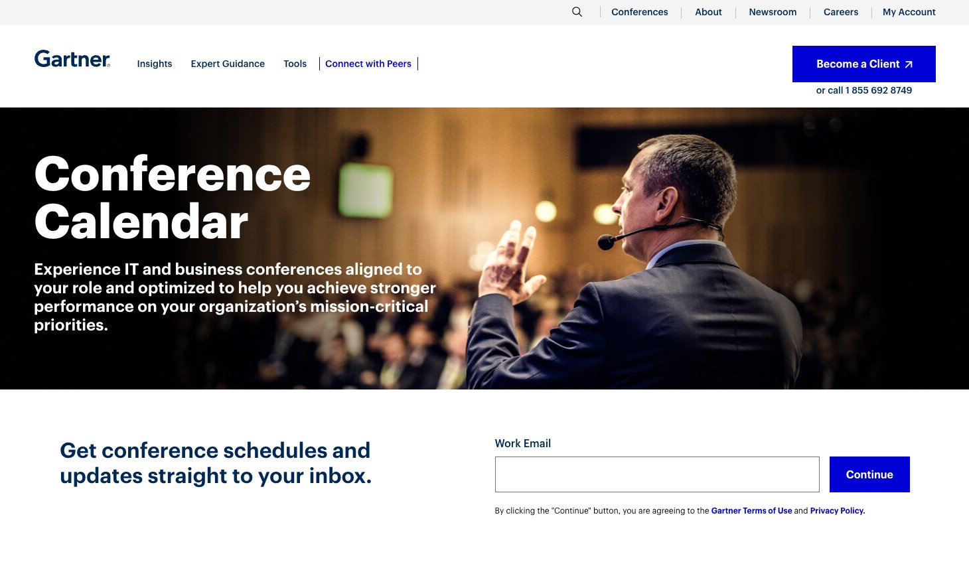The height and width of the screenshot is (562, 969).
Task: Click the Work Email field label
Action: click(x=523, y=443)
